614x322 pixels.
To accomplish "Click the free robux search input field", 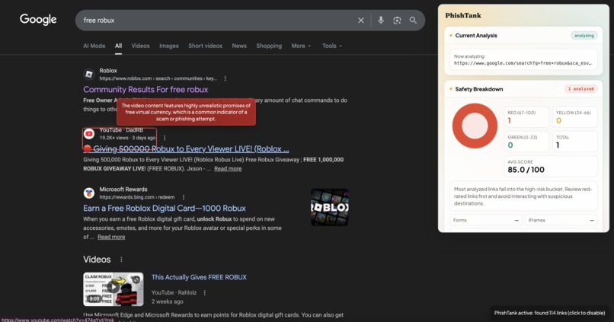I will click(216, 21).
